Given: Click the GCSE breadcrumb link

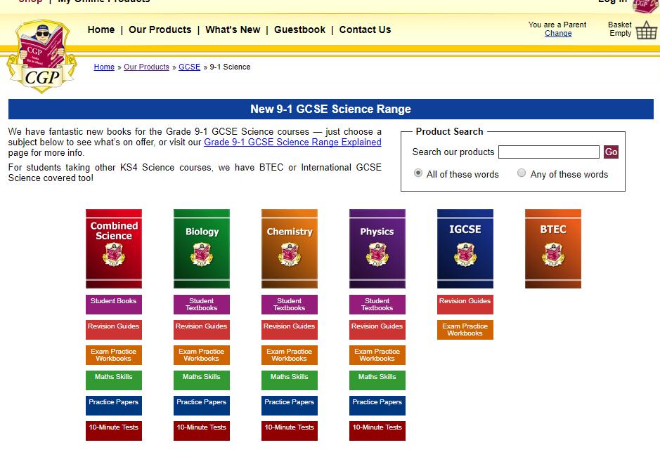Looking at the screenshot, I should (x=189, y=67).
